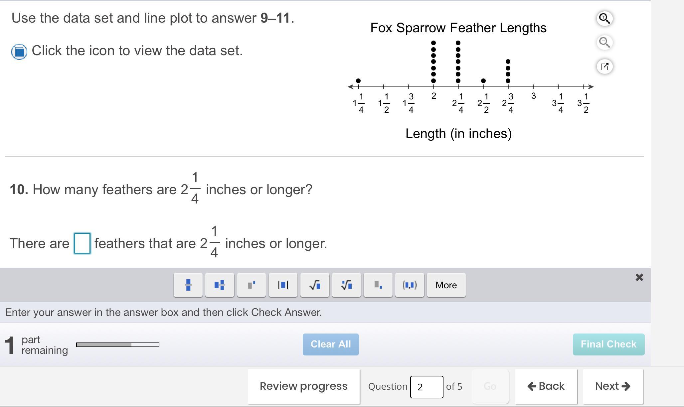This screenshot has width=684, height=407.
Task: Go to the Next question
Action: [612, 386]
